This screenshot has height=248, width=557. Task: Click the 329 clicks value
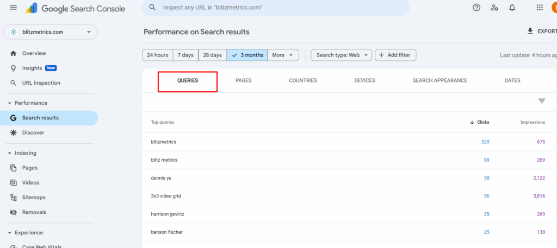coord(485,142)
